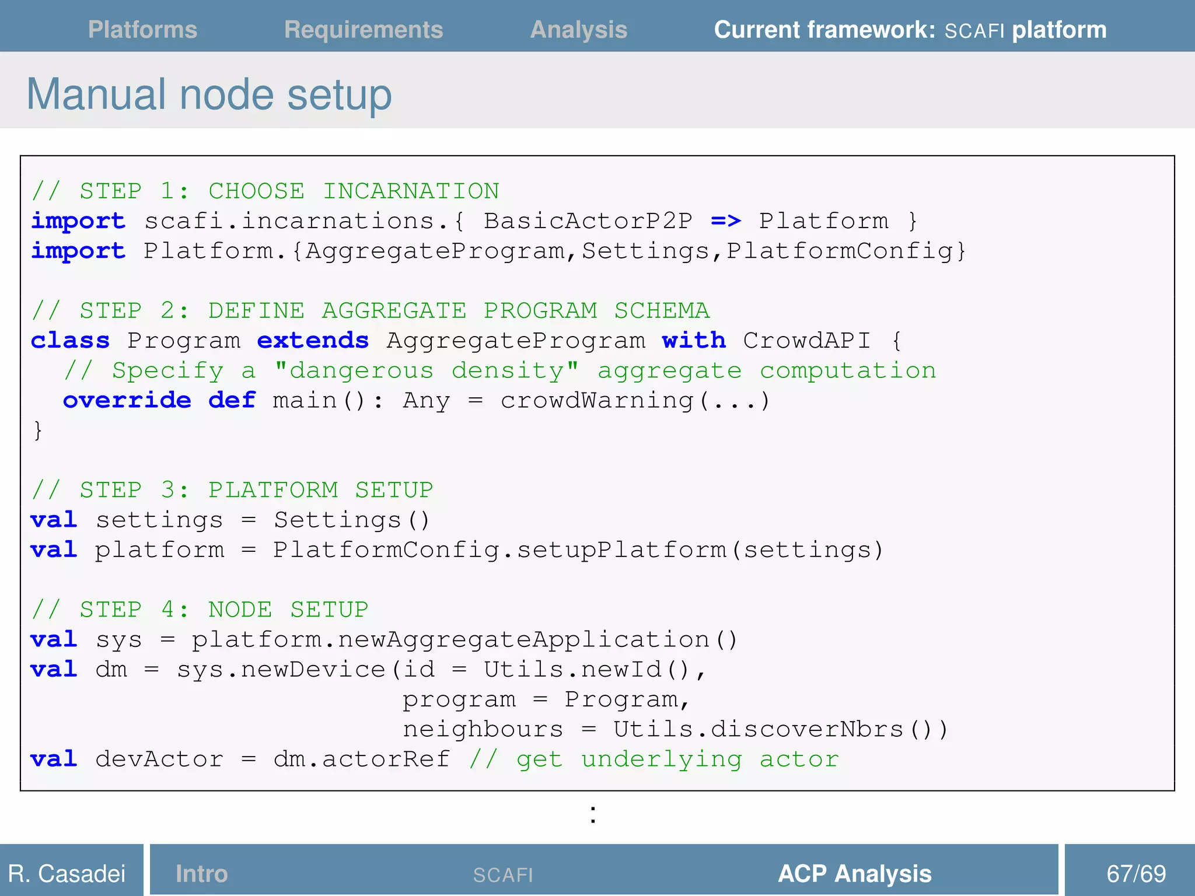The width and height of the screenshot is (1195, 896).
Task: Click the 'sys.newDevice(id = Utils.newId(),' line
Action: 369,670
